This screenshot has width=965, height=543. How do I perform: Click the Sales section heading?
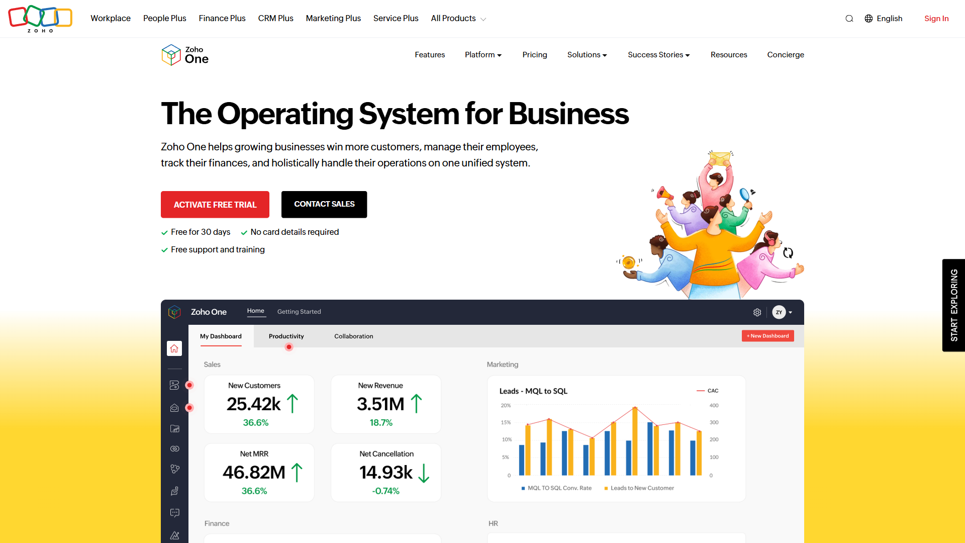[x=212, y=365]
